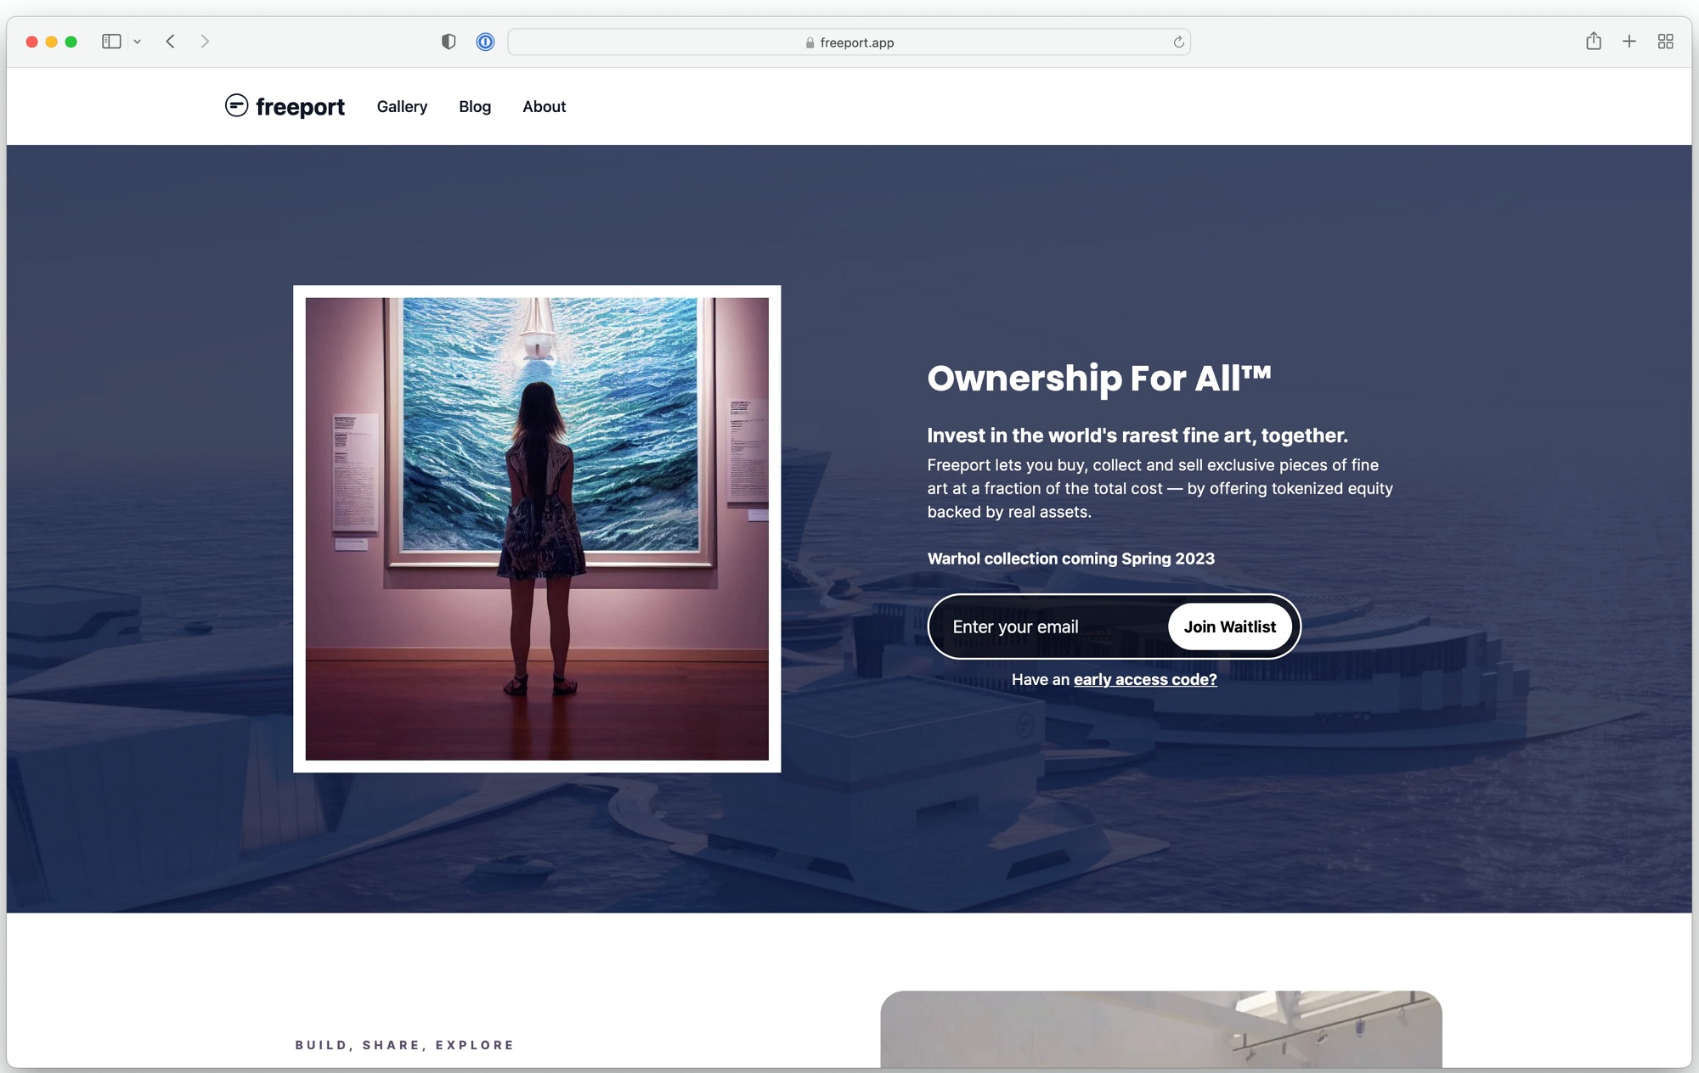Click the Safari sidebar toggle icon
This screenshot has width=1699, height=1073.
pos(111,42)
